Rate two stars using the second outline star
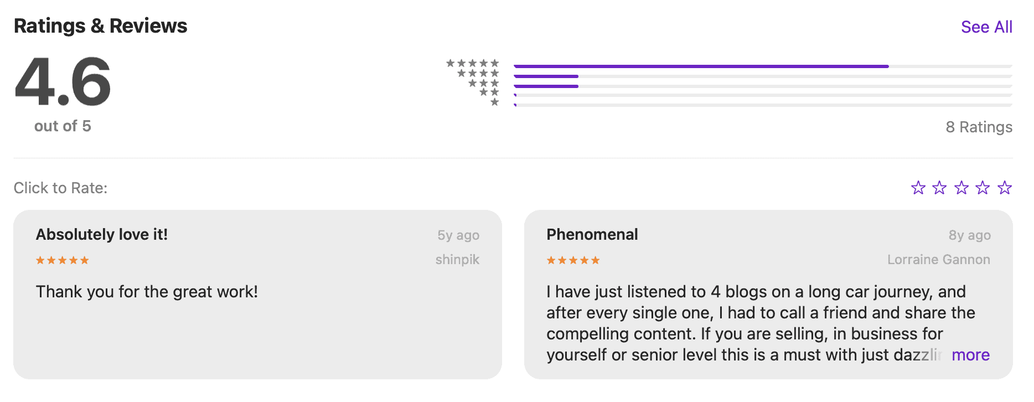 [939, 188]
